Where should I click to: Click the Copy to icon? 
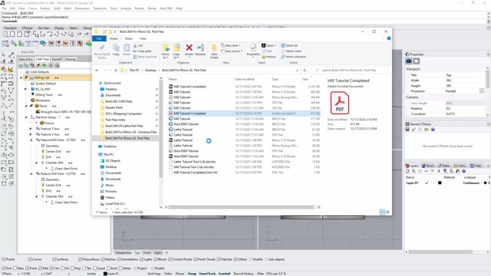[176, 48]
